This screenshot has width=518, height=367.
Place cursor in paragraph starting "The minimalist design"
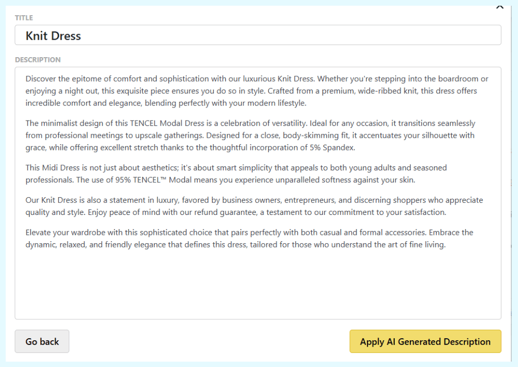(x=157, y=135)
